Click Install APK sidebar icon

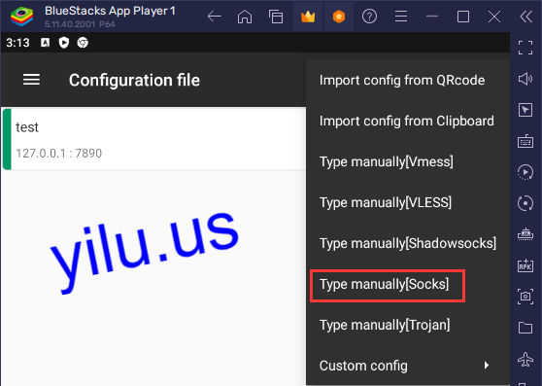tap(525, 265)
